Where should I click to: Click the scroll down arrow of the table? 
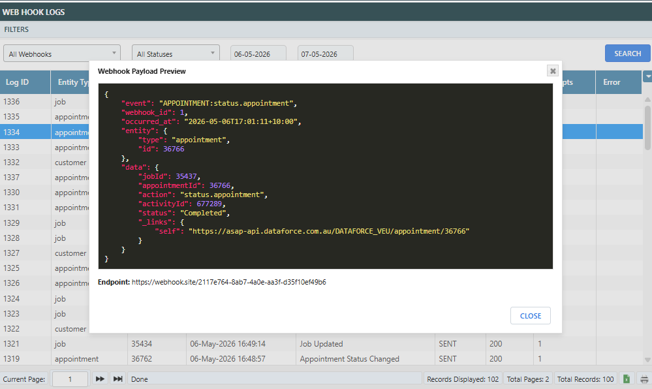(647, 360)
